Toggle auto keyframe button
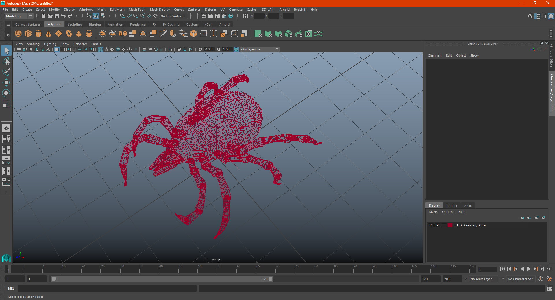555x300 pixels. coord(541,279)
